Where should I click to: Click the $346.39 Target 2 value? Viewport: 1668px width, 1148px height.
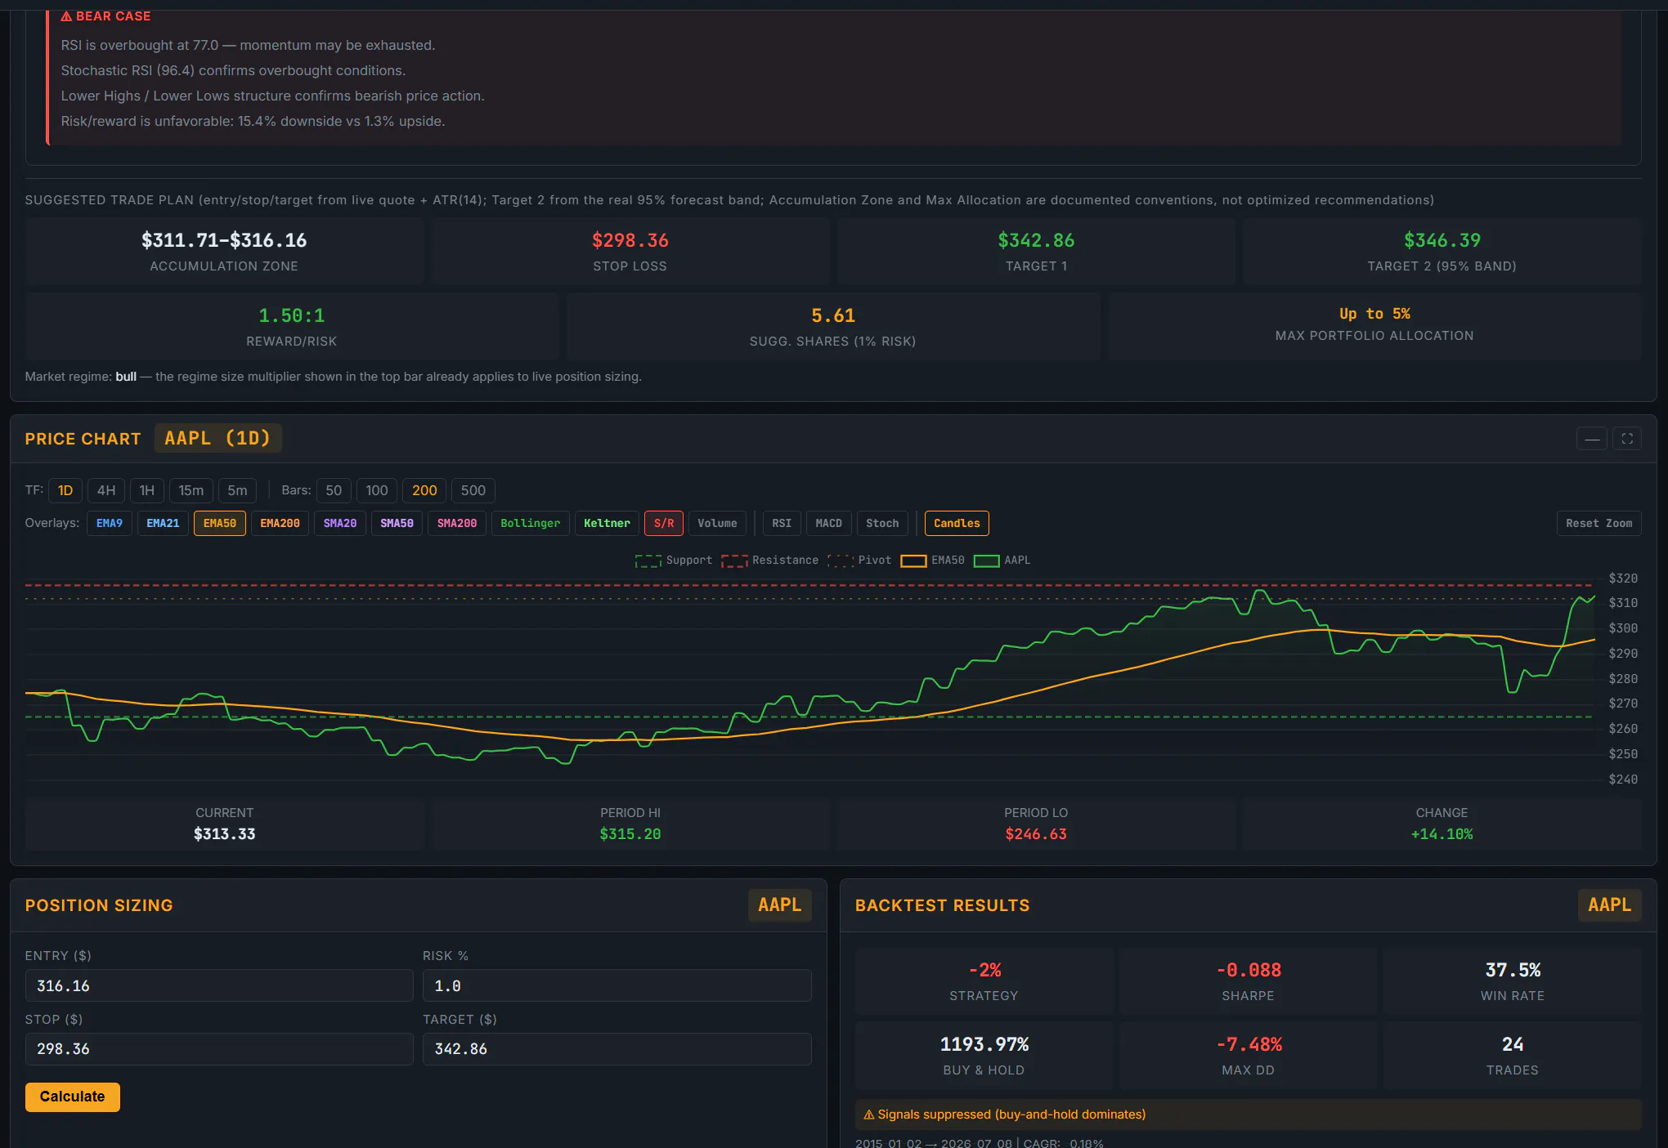click(1442, 240)
